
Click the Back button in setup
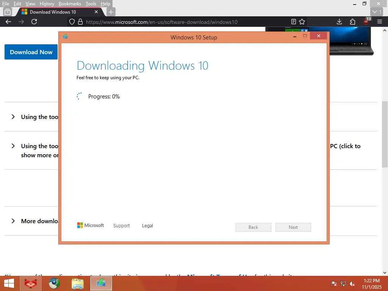(253, 227)
